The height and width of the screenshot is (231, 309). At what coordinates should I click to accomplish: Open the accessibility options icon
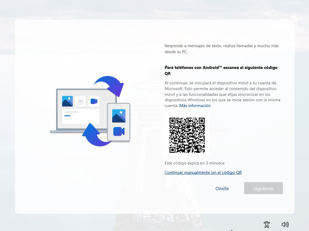[267, 224]
